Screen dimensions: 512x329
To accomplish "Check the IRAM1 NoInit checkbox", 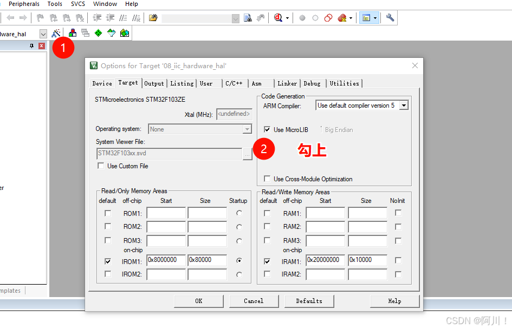I will point(398,260).
